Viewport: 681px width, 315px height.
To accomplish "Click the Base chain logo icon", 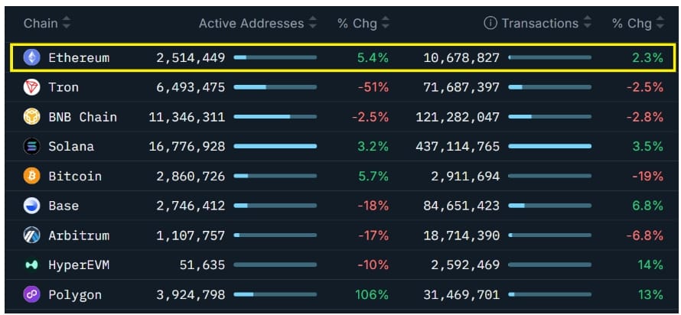I will tap(31, 206).
